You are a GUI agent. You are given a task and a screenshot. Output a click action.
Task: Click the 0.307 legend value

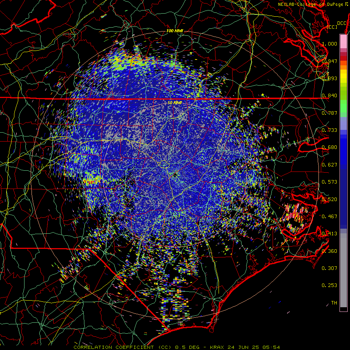[329, 268]
